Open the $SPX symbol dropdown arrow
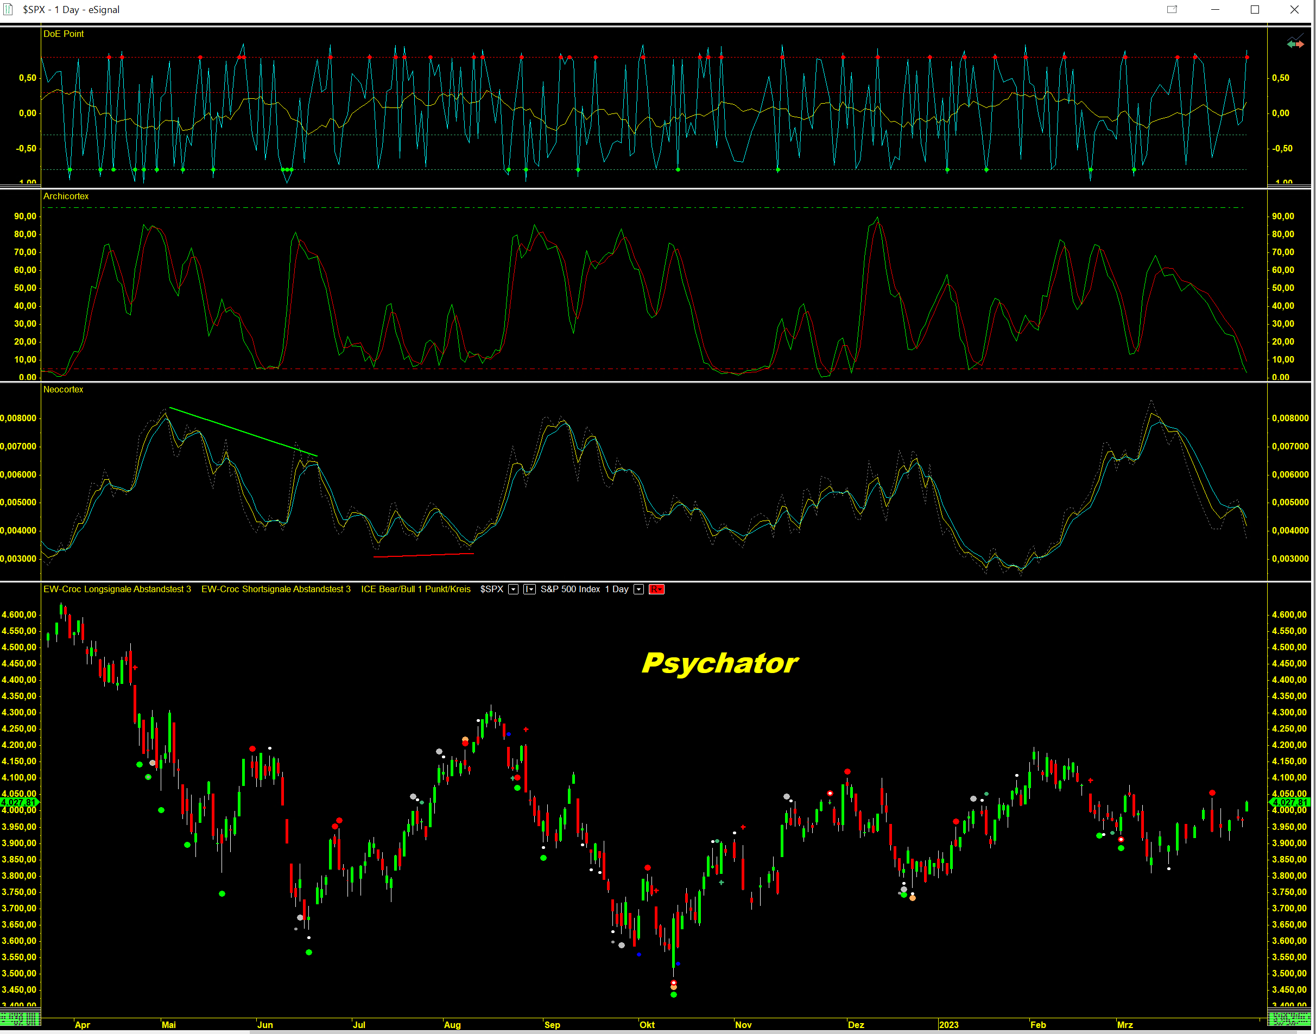1316x1034 pixels. [x=513, y=589]
